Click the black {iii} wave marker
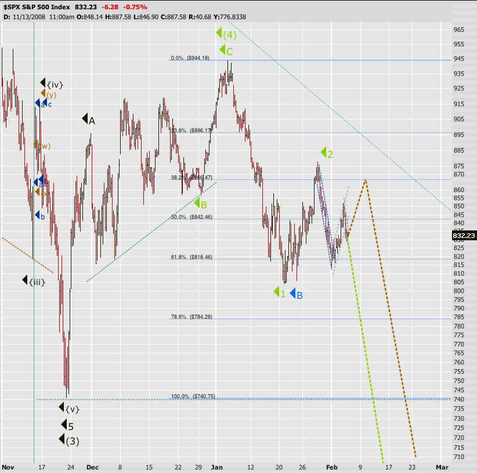 [34, 281]
